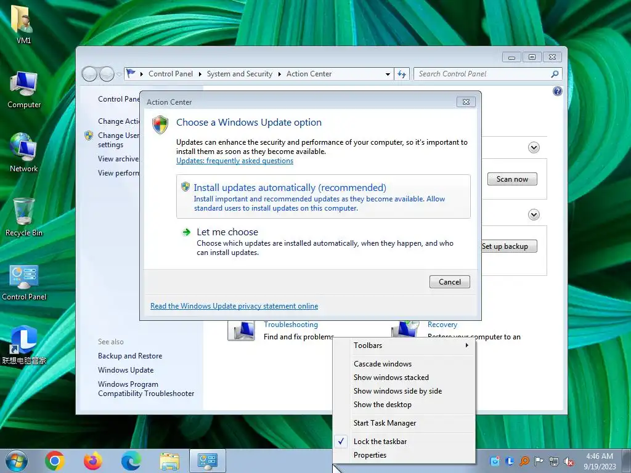Viewport: 631px width, 473px height.
Task: Select the Computer desktop icon
Action: (24, 90)
